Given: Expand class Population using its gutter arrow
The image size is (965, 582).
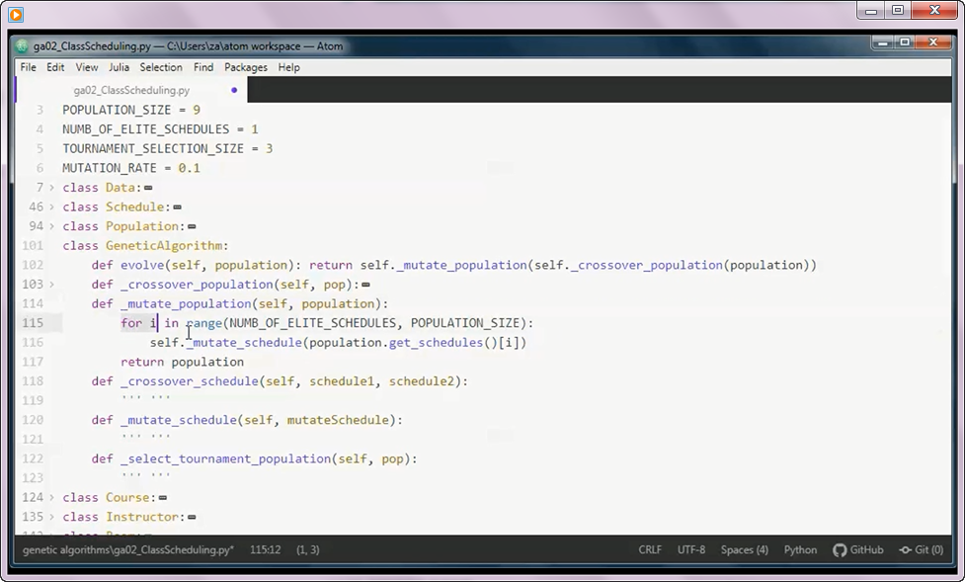Looking at the screenshot, I should point(50,225).
